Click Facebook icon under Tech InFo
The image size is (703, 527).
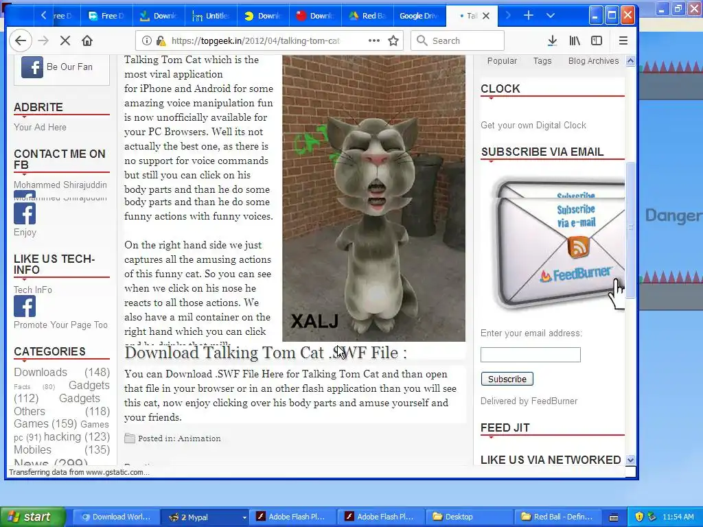point(25,307)
